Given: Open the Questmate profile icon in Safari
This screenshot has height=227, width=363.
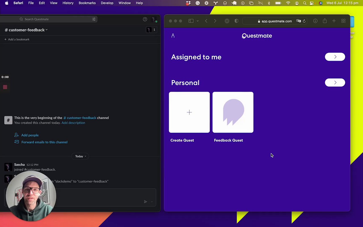Looking at the screenshot, I should click(173, 36).
